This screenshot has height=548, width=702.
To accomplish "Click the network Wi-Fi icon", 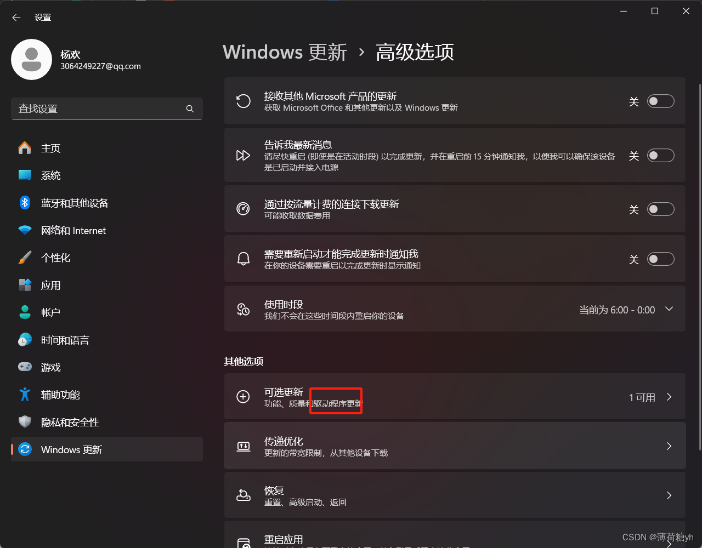I will [x=25, y=230].
